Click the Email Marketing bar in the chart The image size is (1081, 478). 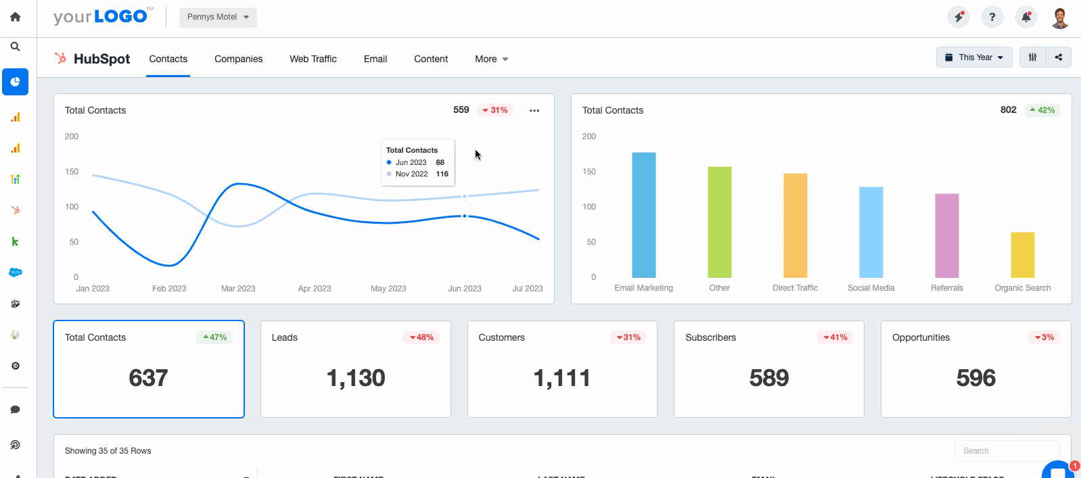643,215
